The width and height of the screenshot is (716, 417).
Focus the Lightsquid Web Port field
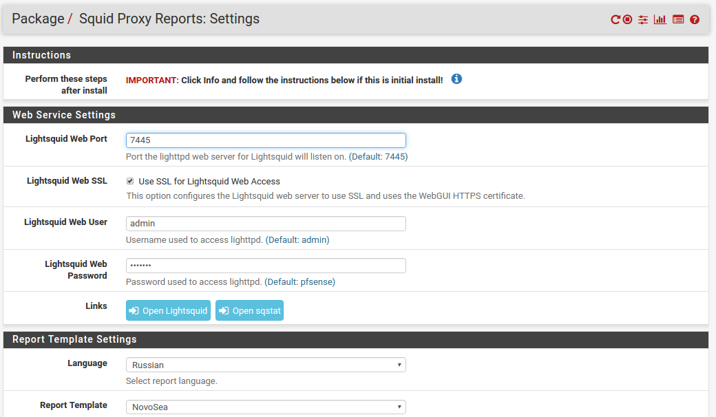(x=266, y=140)
